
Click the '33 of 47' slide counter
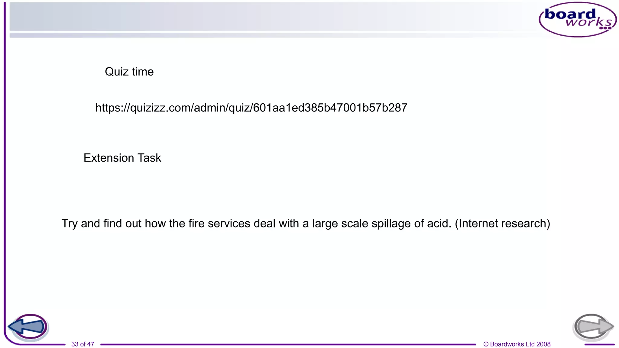[x=83, y=344]
